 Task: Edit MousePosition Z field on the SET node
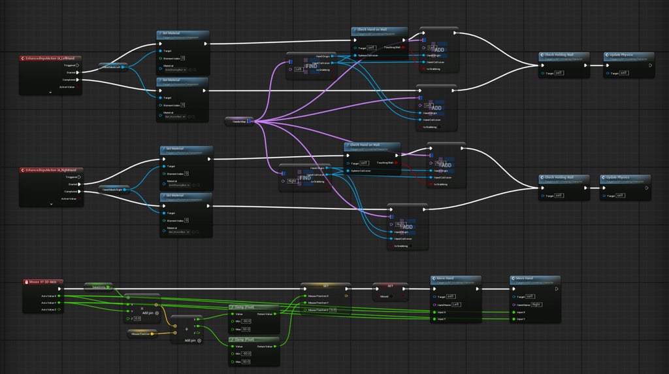point(333,310)
